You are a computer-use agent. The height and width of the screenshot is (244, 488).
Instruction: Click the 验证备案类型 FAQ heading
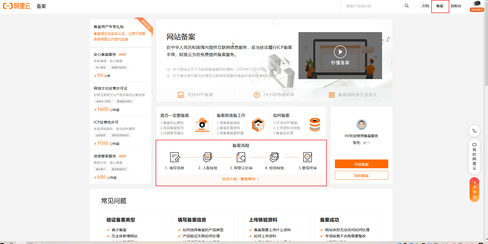[x=121, y=220]
